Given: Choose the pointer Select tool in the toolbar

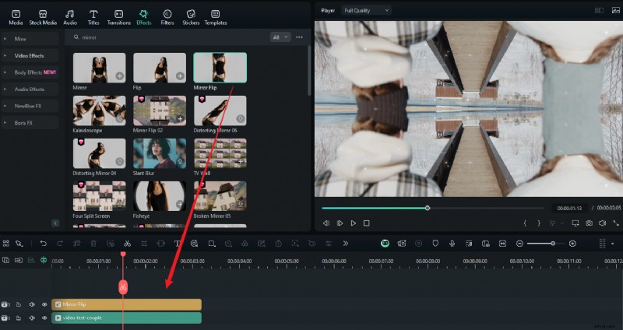Looking at the screenshot, I should tap(19, 244).
